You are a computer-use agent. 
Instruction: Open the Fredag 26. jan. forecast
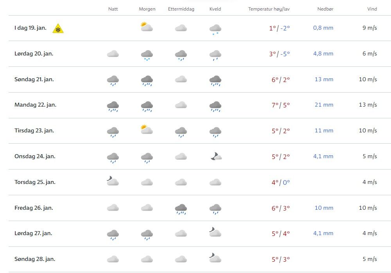(x=34, y=208)
